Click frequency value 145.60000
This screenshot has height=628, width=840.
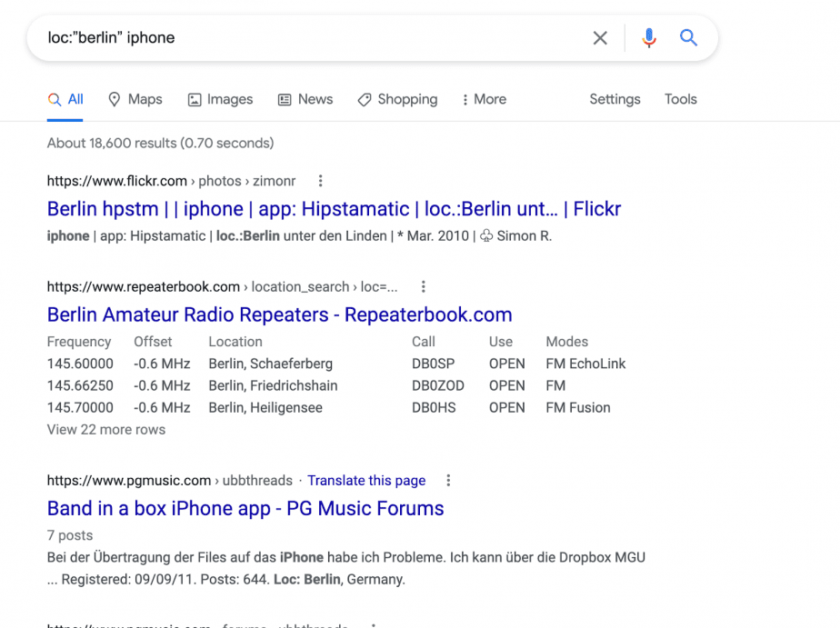pos(80,364)
